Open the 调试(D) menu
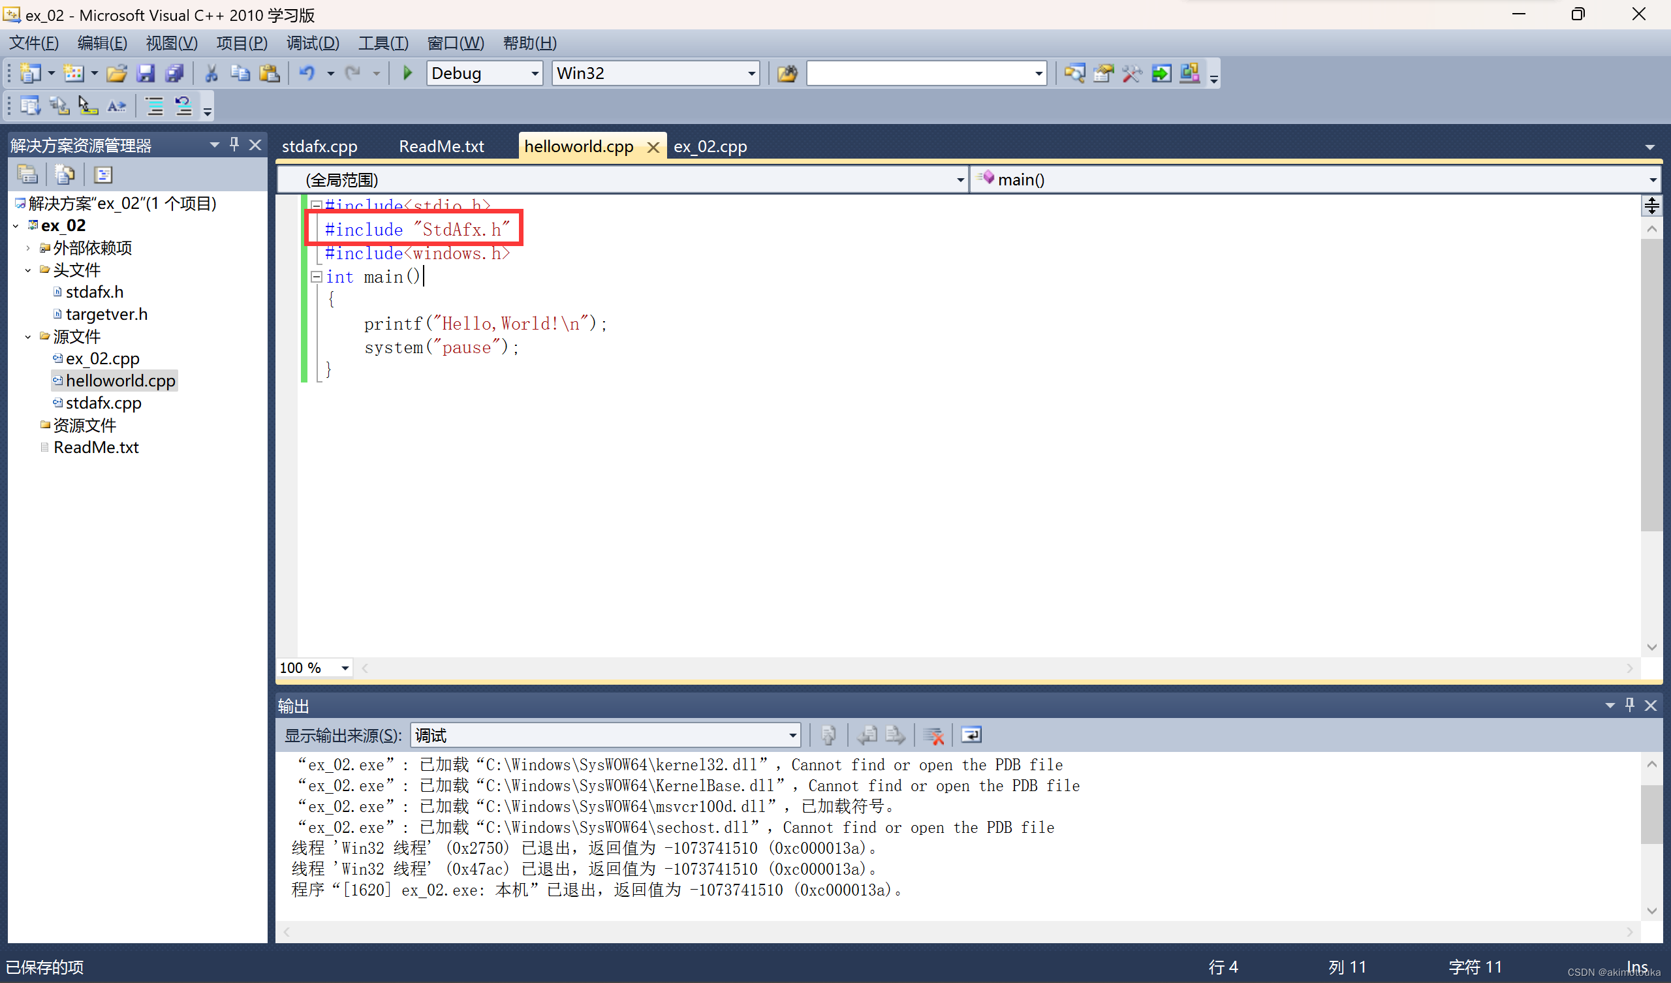The width and height of the screenshot is (1671, 983). (x=312, y=42)
